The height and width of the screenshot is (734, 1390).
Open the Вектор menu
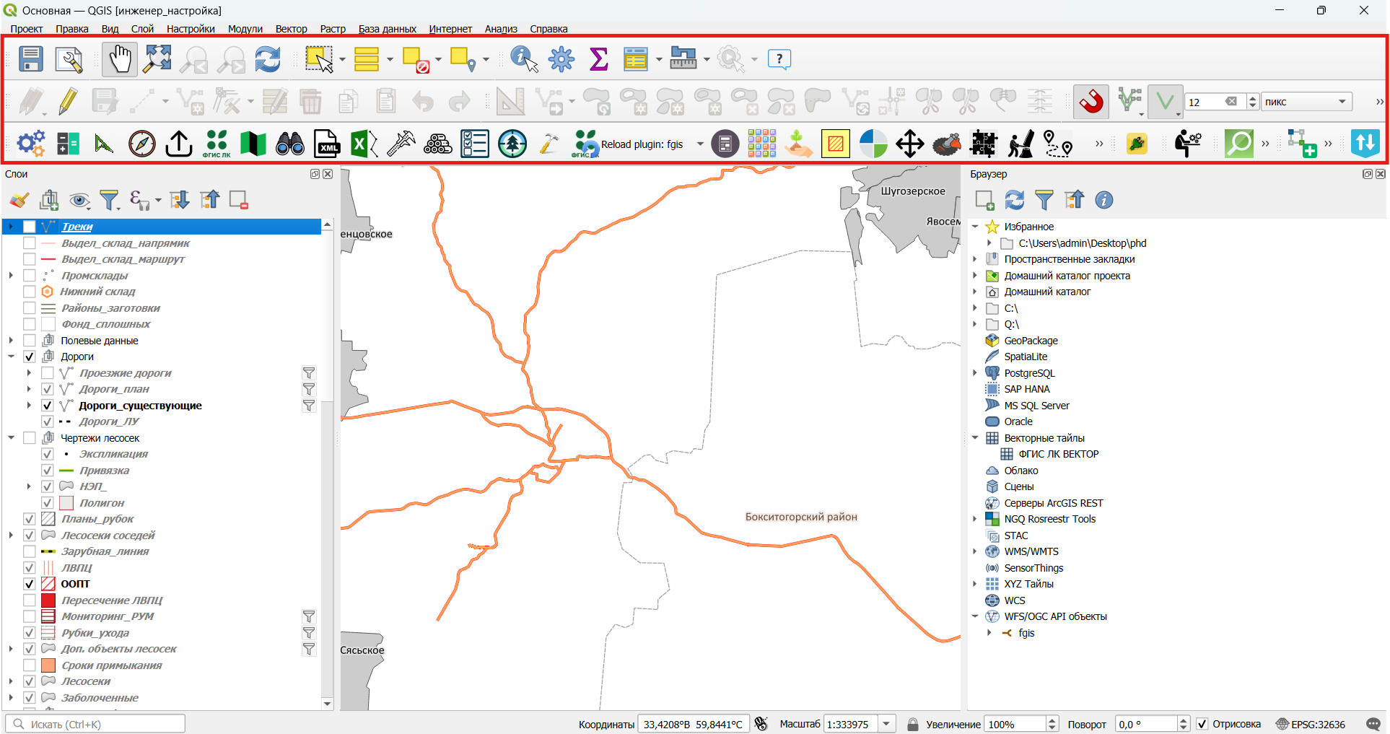tap(291, 29)
